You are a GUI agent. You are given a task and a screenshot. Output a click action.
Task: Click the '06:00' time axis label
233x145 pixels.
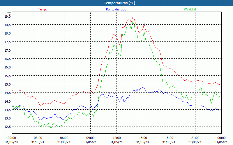tap(64, 138)
